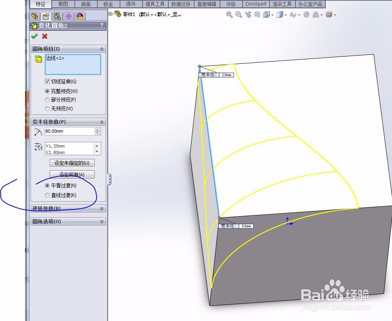Screen dimensions: 392x321
Task: Switch to the 数据迁移 tab
Action: 181,4
